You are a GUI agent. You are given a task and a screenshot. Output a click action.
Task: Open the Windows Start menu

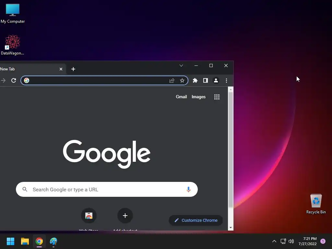[11, 241]
